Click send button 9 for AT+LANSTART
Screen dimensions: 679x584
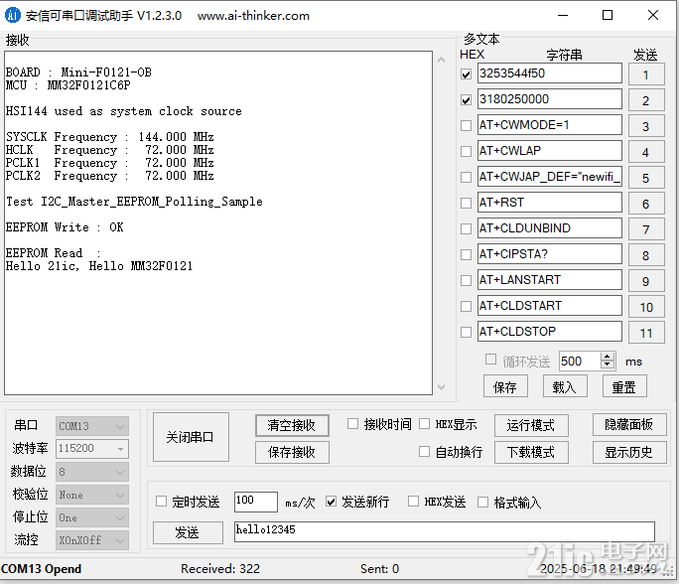pos(646,281)
